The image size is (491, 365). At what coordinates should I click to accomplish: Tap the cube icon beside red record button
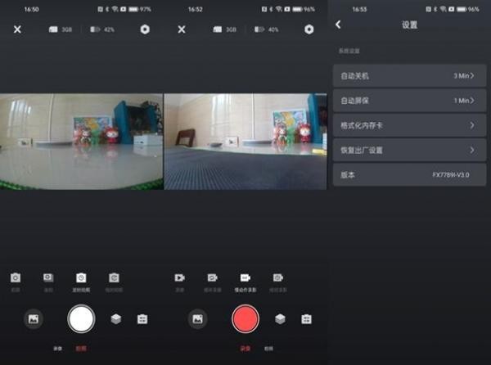point(280,318)
